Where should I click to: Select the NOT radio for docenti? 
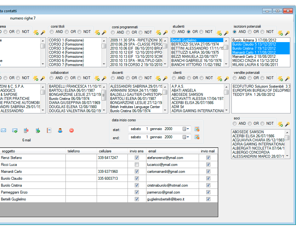140,78
